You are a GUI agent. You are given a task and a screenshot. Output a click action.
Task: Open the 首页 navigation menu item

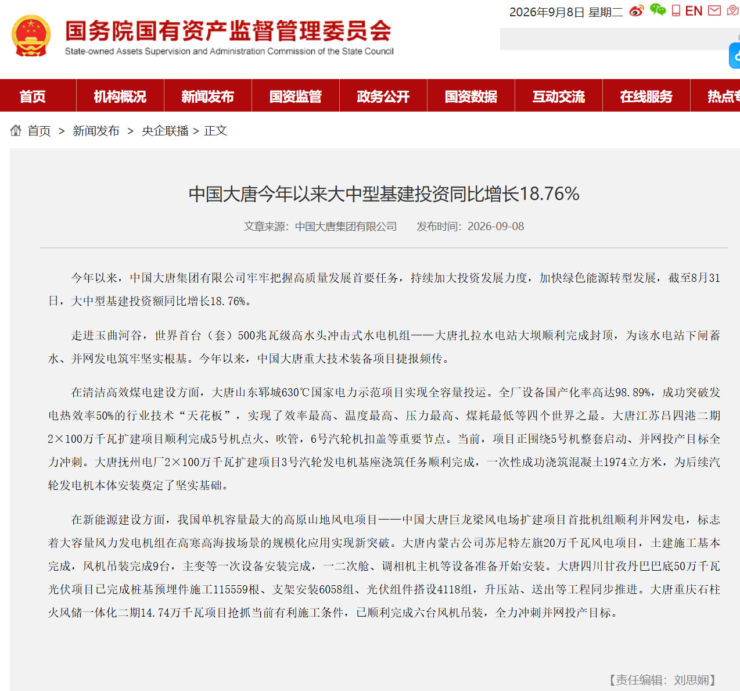click(x=33, y=96)
